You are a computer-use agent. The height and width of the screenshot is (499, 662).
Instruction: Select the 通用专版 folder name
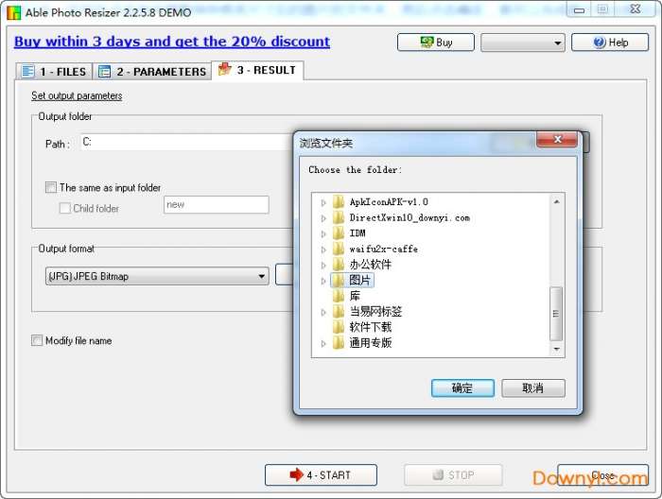tap(371, 342)
